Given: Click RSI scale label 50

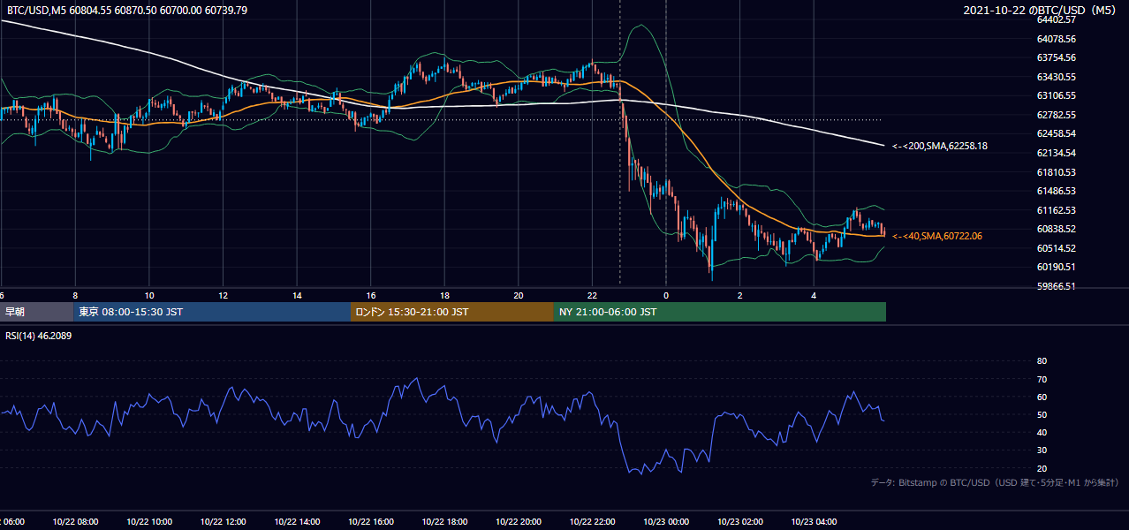Looking at the screenshot, I should coord(1042,414).
